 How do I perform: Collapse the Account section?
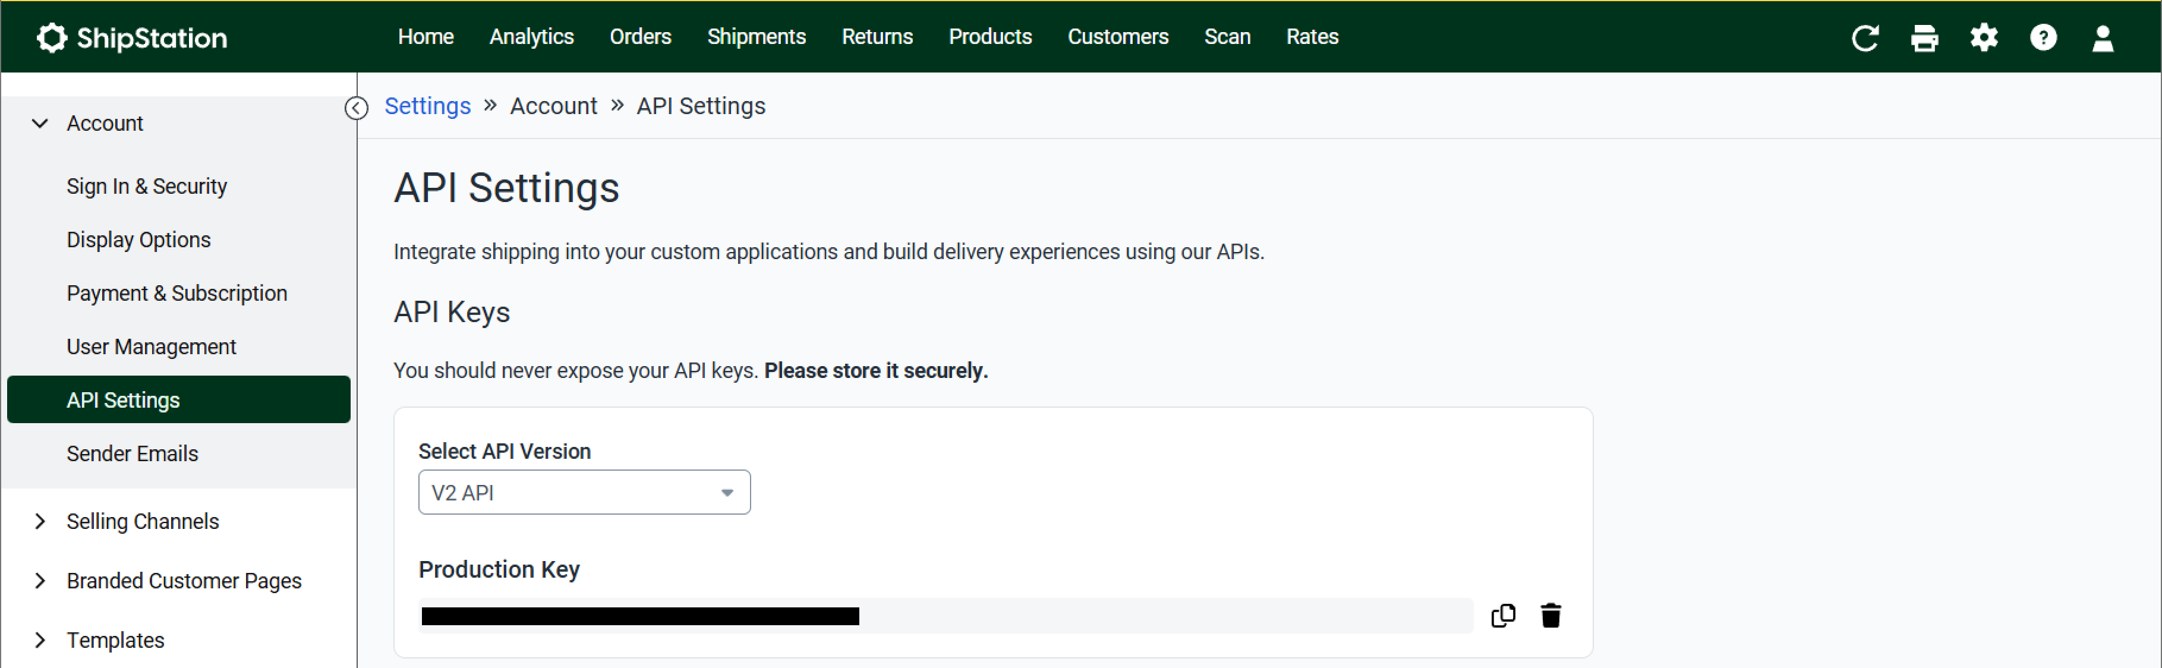[x=39, y=124]
